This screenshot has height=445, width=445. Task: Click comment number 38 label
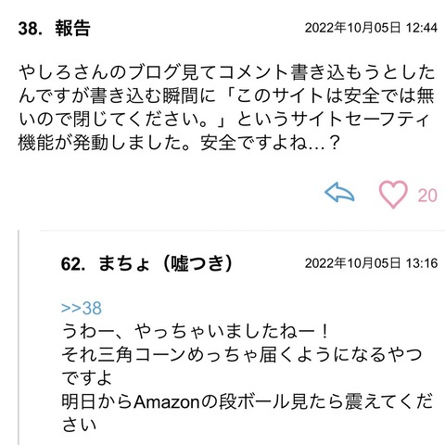click(31, 28)
